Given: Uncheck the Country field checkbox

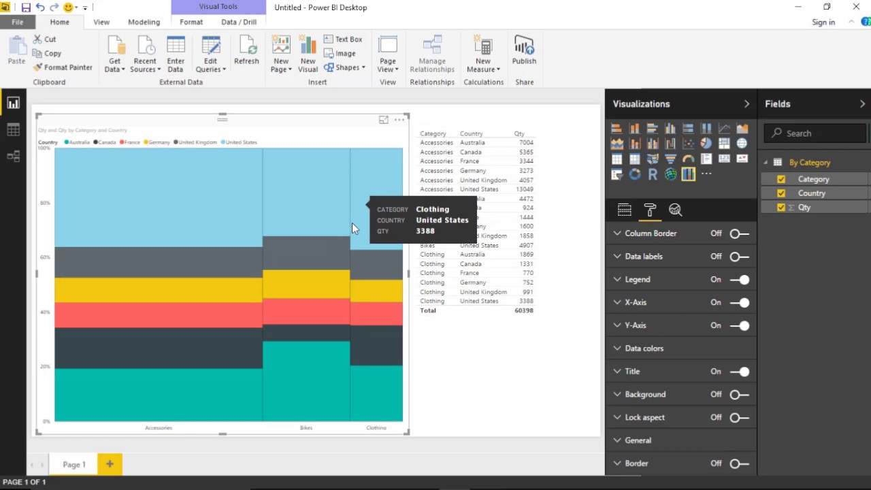Looking at the screenshot, I should tap(781, 193).
